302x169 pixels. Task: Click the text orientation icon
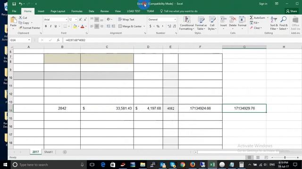coord(109,19)
